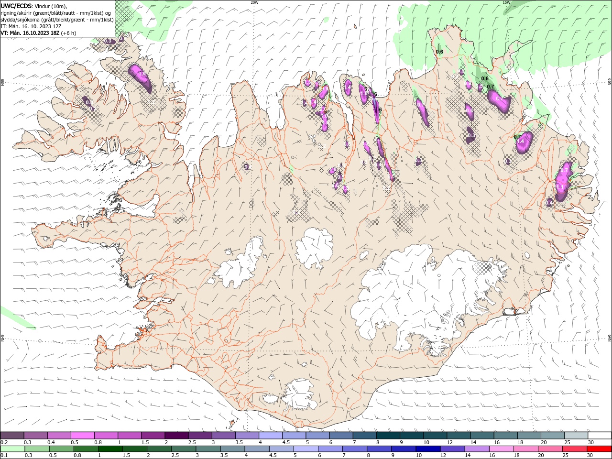Pick the bright red 30 swatch in the lower scale
The height and width of the screenshot is (459, 612).
pyautogui.click(x=599, y=449)
